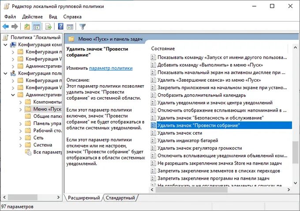
Task: Expand the 'Меню «Пуск»' tree node arrow
Action: 20,109
